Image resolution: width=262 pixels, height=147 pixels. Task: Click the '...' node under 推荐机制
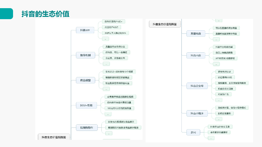pyautogui.click(x=106, y=64)
